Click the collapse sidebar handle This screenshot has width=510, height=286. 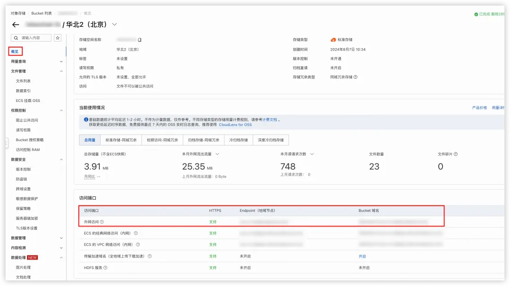pos(6,143)
